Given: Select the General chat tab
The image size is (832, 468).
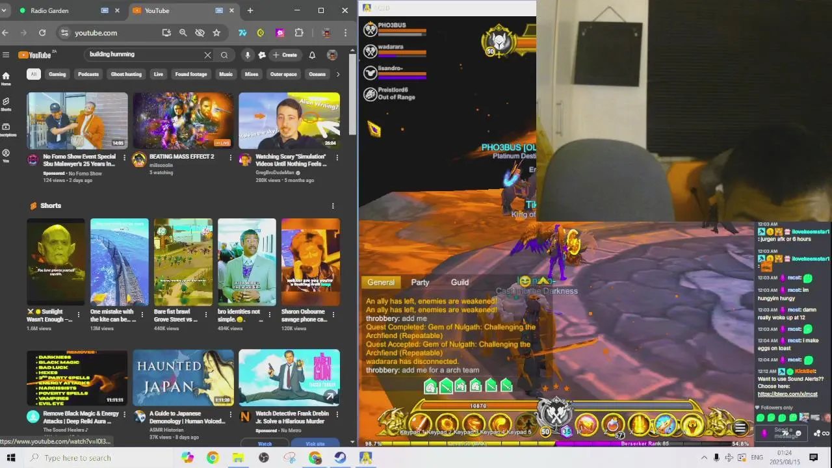Looking at the screenshot, I should [x=381, y=282].
